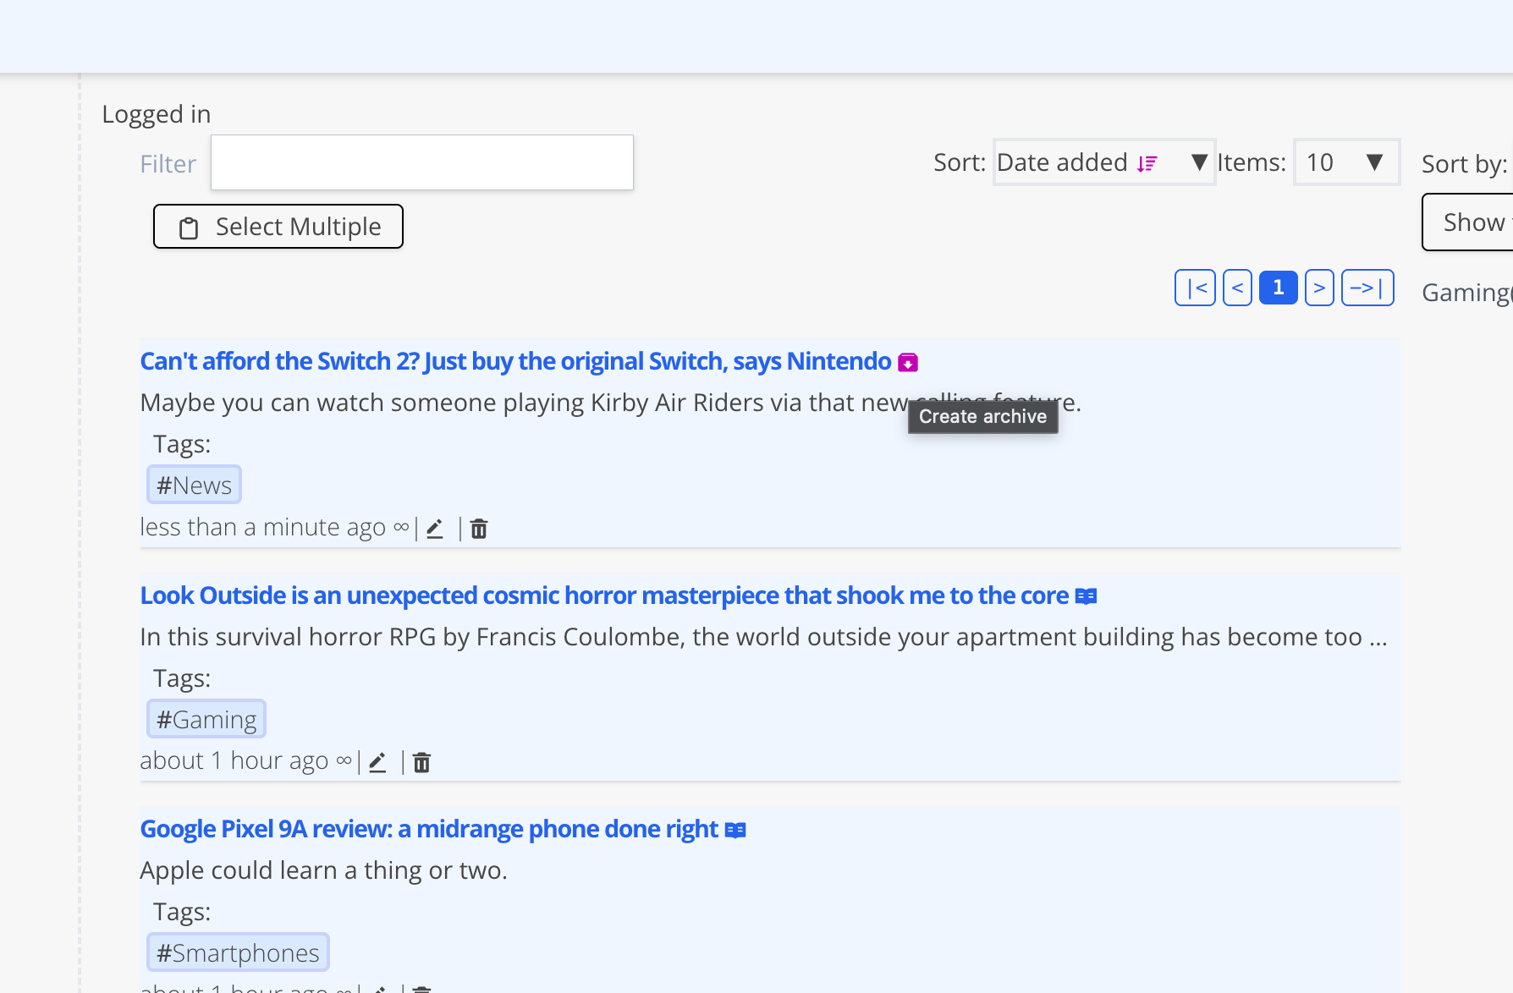Edit the Look Outside bookmark
Screen dimensions: 1513x993
point(377,763)
